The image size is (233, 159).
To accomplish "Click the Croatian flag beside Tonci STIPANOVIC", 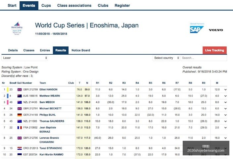I will click(20, 148).
